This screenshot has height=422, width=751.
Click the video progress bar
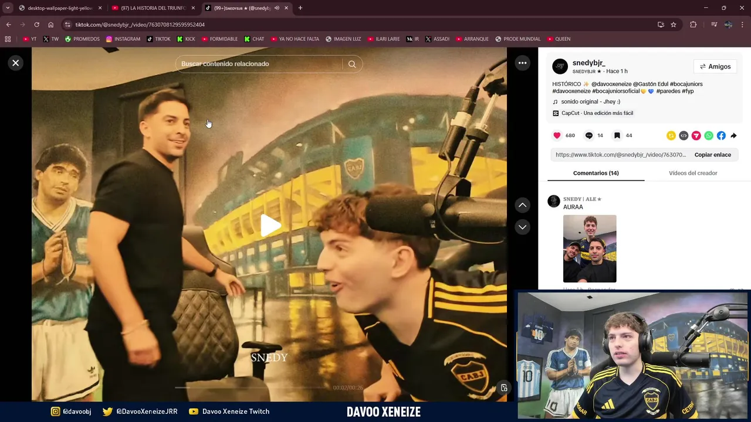point(252,387)
